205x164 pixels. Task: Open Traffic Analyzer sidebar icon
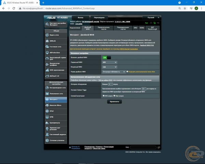pos(47,64)
